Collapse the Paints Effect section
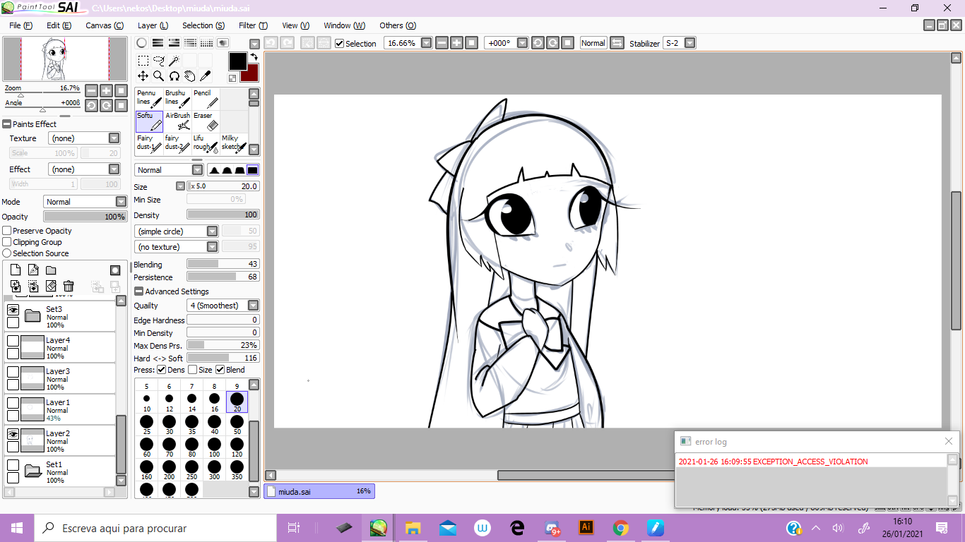 pyautogui.click(x=6, y=124)
